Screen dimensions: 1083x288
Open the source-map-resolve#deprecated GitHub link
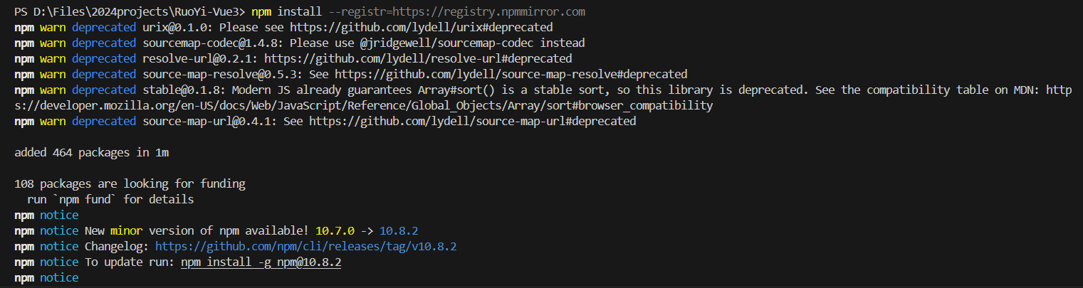[511, 75]
